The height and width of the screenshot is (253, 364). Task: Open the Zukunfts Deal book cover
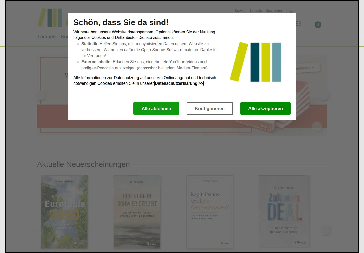point(284,211)
